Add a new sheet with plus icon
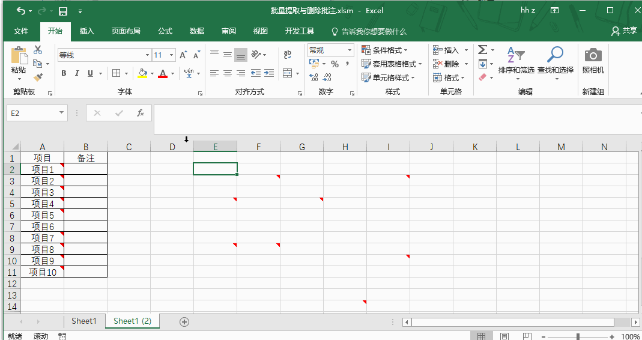 click(184, 321)
